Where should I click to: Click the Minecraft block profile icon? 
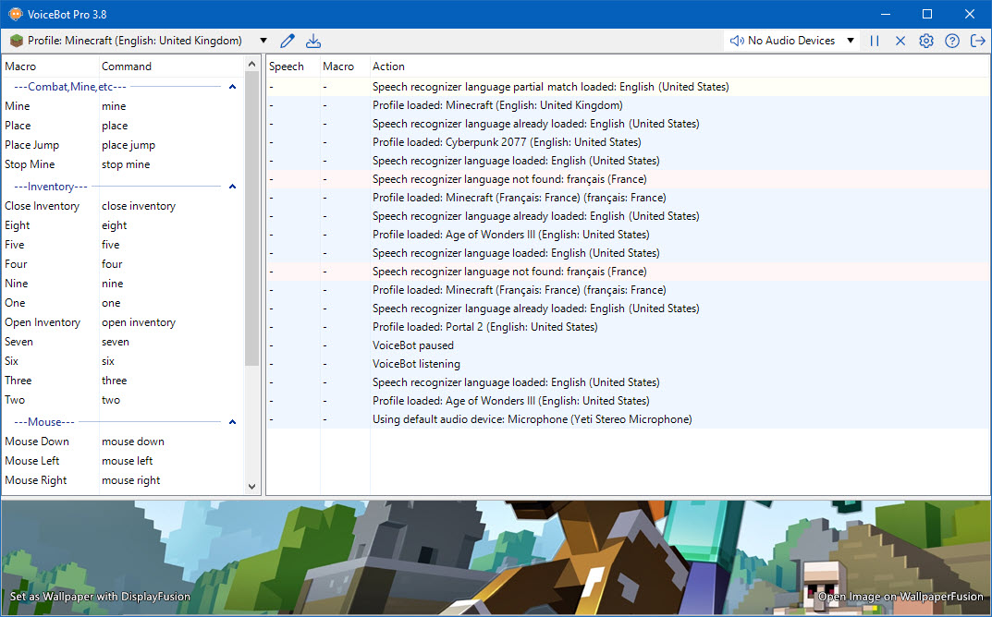point(17,41)
